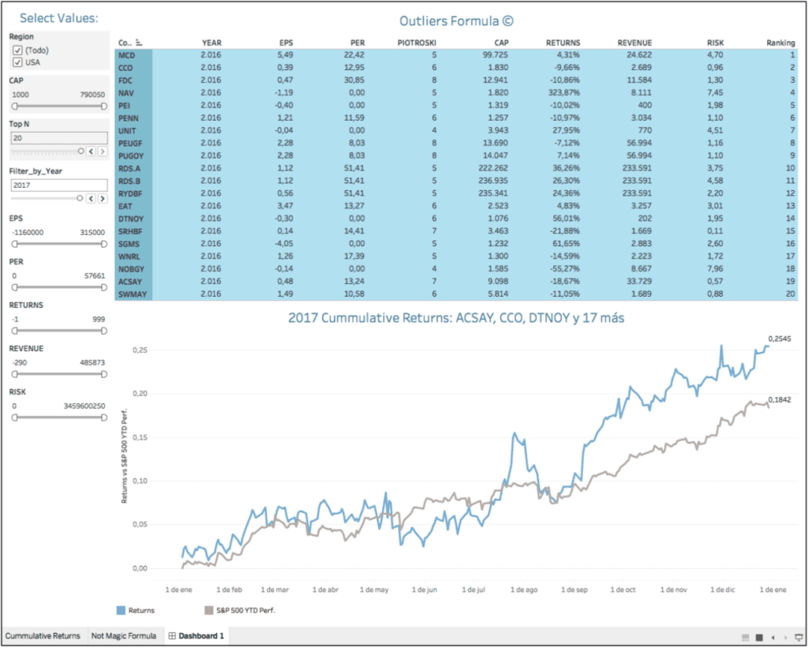Click the 0,2545 end label on the chart
Image resolution: width=808 pixels, height=648 pixels.
pyautogui.click(x=779, y=339)
